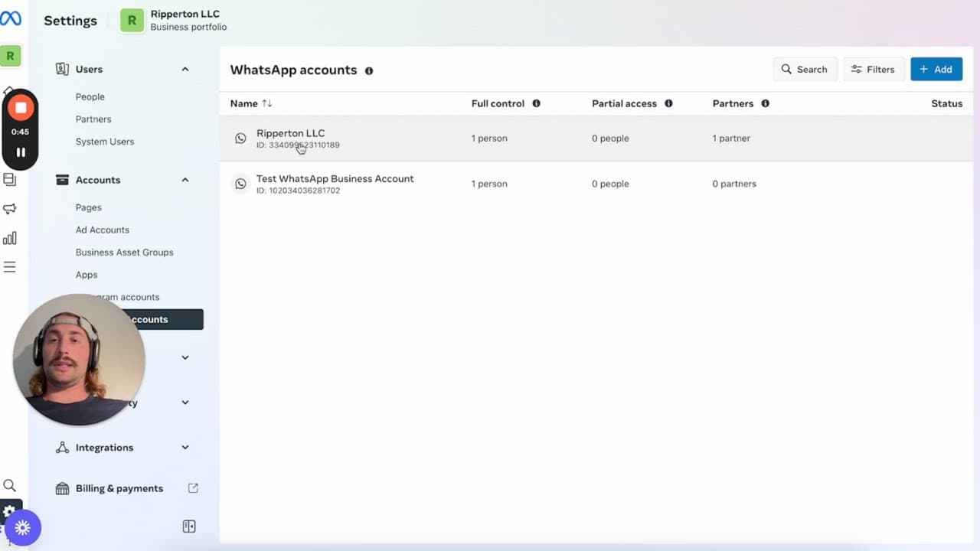Click the Meta logo in the corner
The height and width of the screenshot is (551, 980).
pos(10,18)
